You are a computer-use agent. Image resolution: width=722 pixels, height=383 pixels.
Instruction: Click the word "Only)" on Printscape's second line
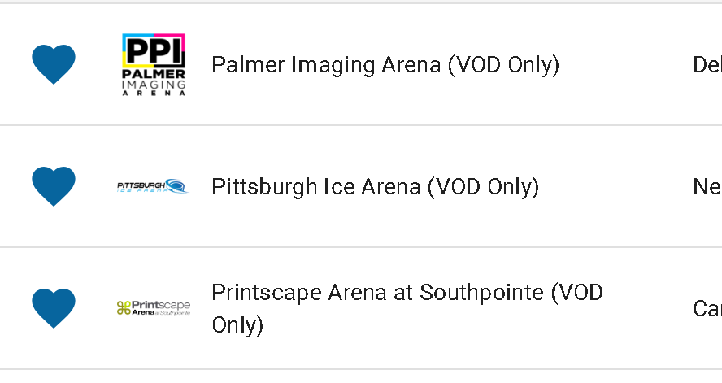click(x=237, y=325)
